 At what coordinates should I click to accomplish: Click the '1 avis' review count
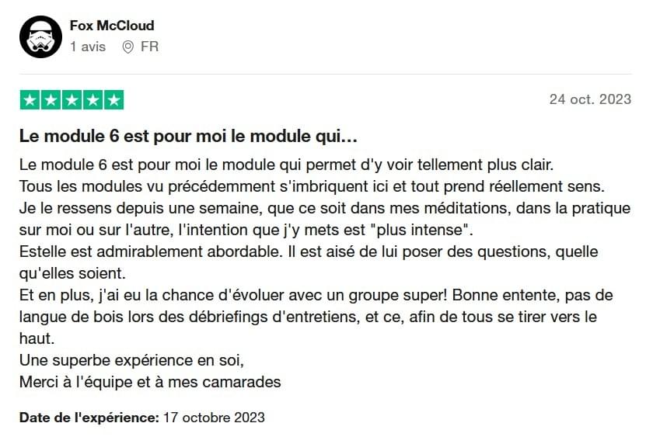click(88, 47)
